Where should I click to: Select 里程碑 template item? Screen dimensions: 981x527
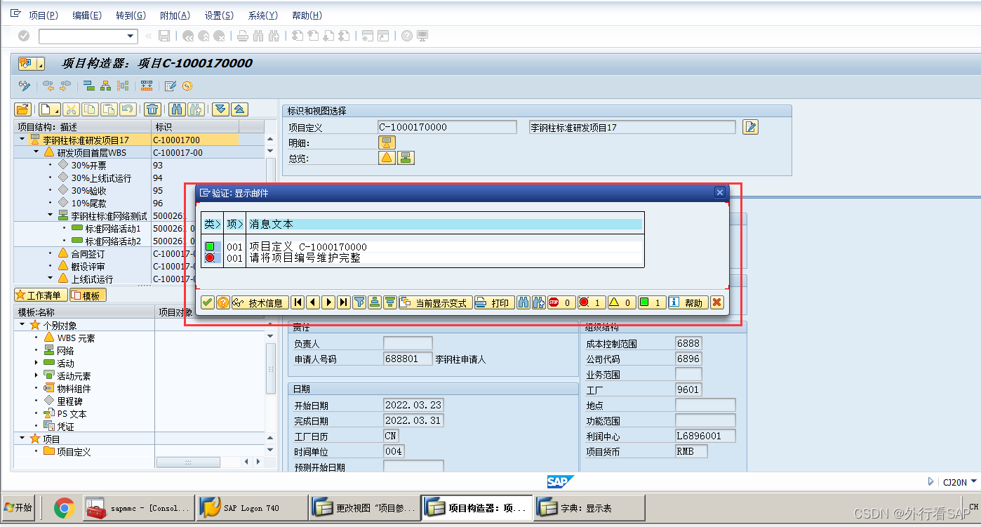(x=71, y=401)
